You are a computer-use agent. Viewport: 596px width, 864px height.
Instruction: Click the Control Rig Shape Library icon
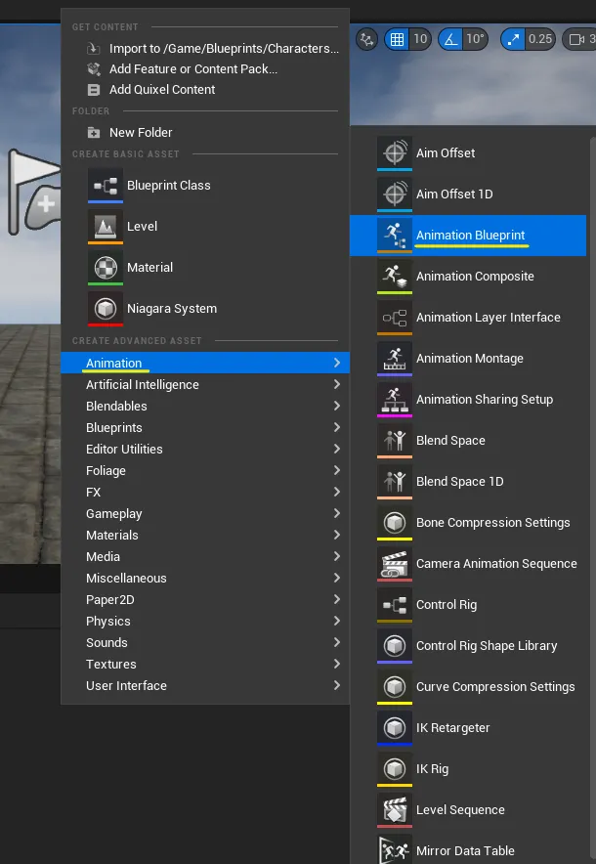pos(395,645)
